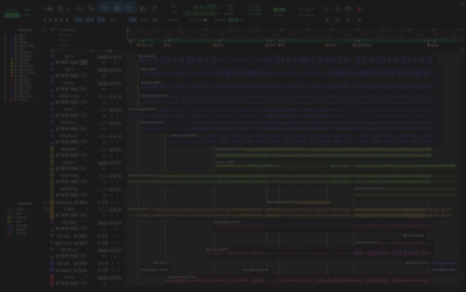Select the Pencil tool
466x292 pixels.
pos(154,9)
